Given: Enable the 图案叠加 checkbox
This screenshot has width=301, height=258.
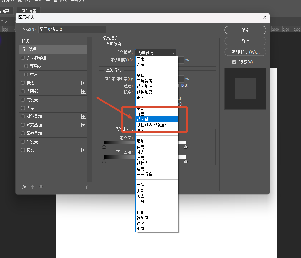Looking at the screenshot, I should [x=23, y=133].
